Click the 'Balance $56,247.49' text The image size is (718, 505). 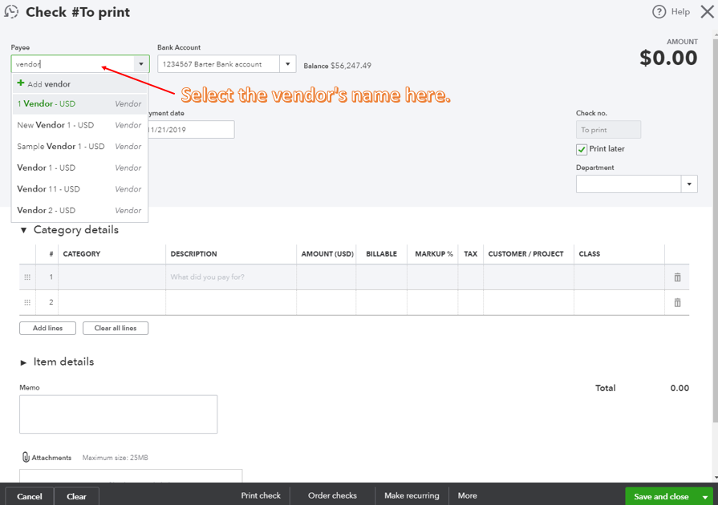[x=338, y=66]
